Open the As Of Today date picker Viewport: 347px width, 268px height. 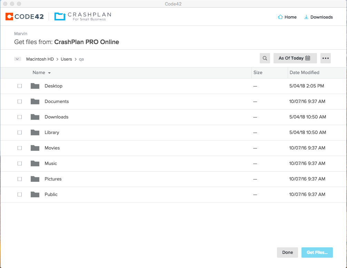(295, 58)
